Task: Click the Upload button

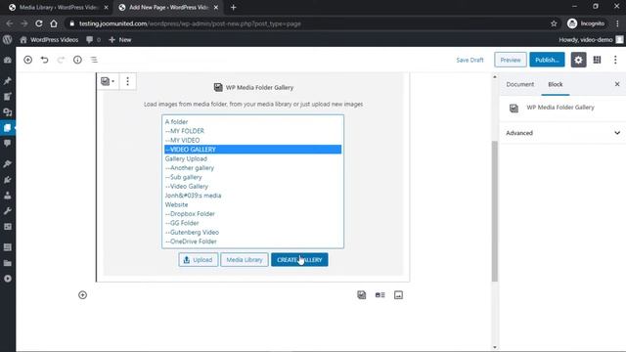Action: click(x=198, y=260)
